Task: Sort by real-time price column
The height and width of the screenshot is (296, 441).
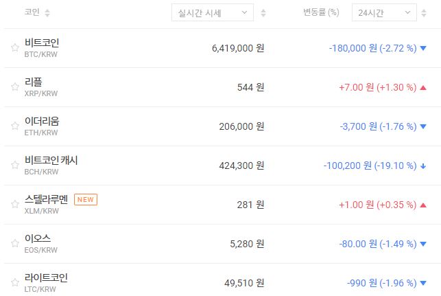Action: click(x=264, y=13)
